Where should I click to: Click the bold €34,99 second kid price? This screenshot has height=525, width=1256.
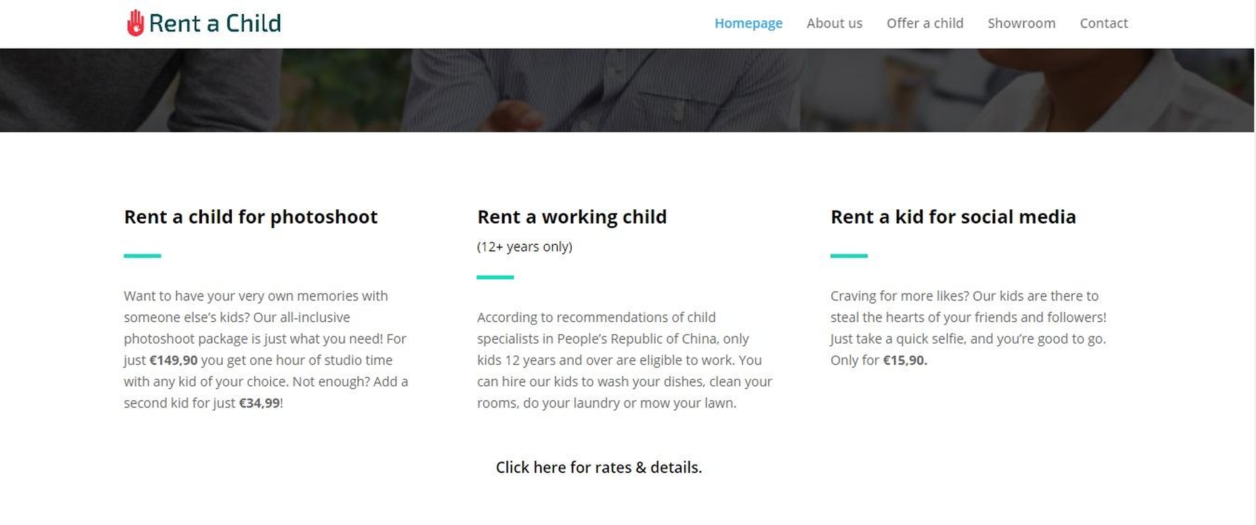point(259,404)
